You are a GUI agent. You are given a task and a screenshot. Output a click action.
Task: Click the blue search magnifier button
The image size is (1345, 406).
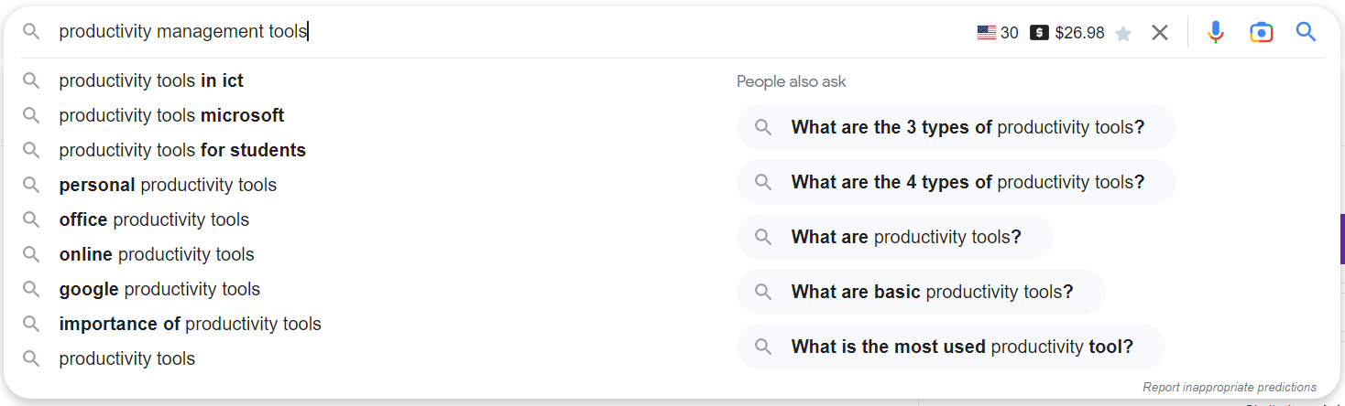(x=1306, y=33)
